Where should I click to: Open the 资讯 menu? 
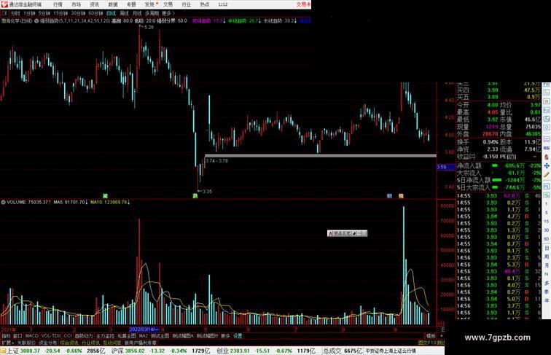click(95, 4)
